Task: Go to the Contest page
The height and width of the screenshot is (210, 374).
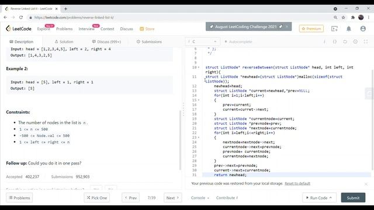Action: tap(107, 29)
